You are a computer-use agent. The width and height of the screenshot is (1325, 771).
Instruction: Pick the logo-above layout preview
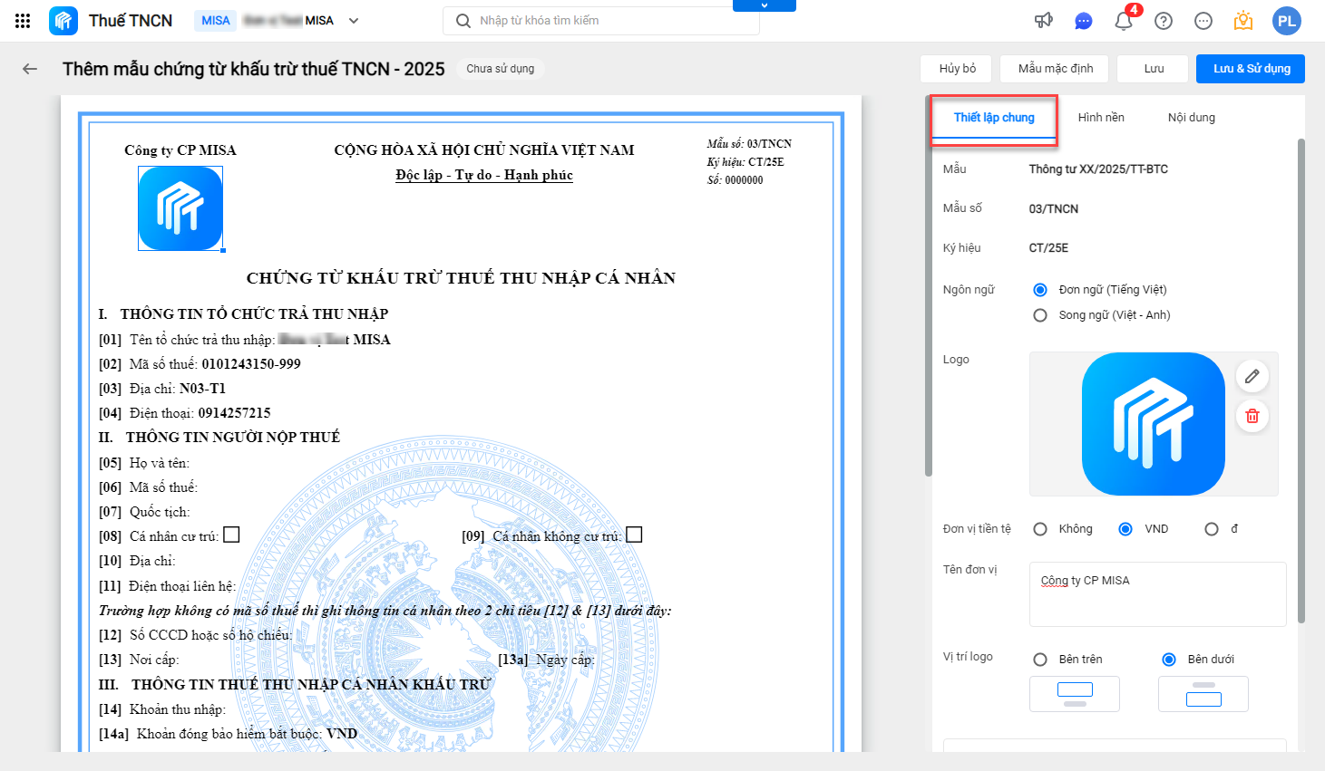click(1075, 694)
